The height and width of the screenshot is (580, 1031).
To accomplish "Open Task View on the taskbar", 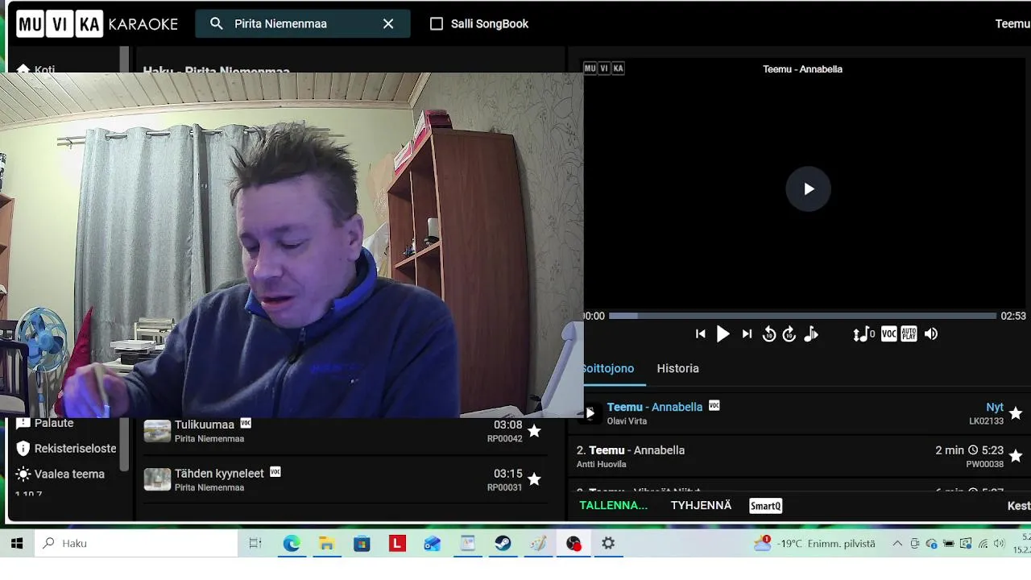I will 255,544.
